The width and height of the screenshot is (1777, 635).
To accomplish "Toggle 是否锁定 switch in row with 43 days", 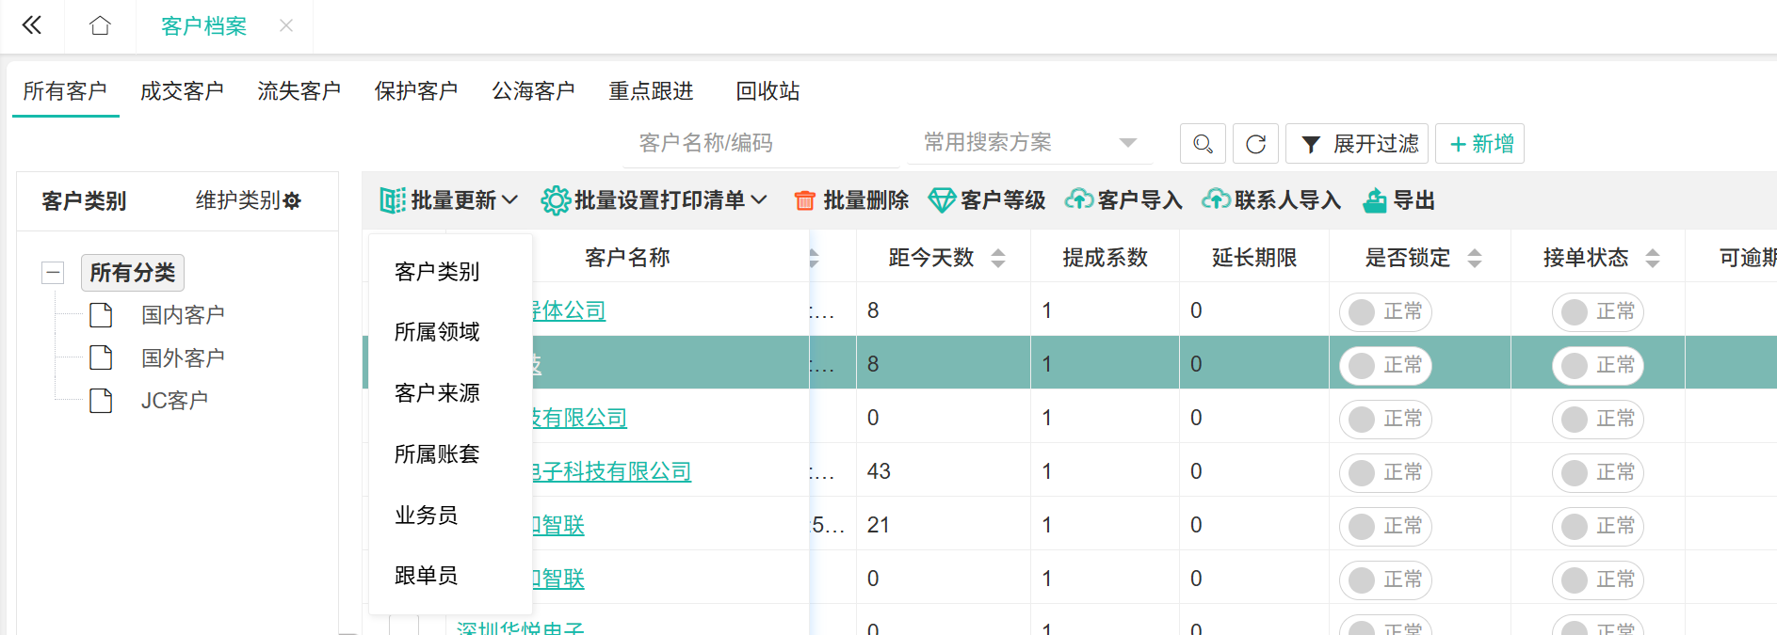I will click(1384, 472).
